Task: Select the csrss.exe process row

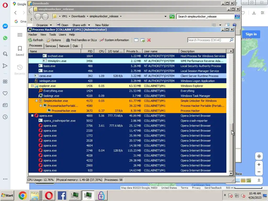Action: click(127, 76)
